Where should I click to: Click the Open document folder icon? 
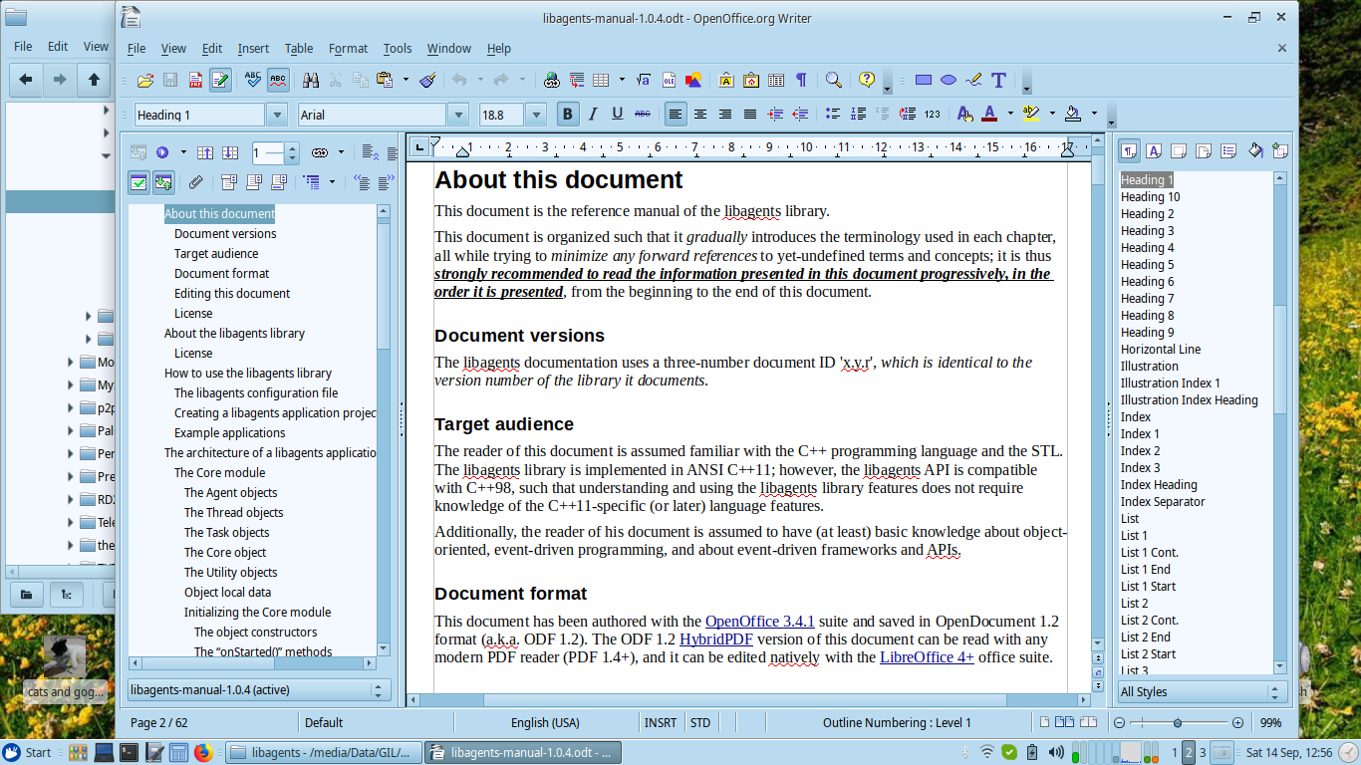pos(145,81)
